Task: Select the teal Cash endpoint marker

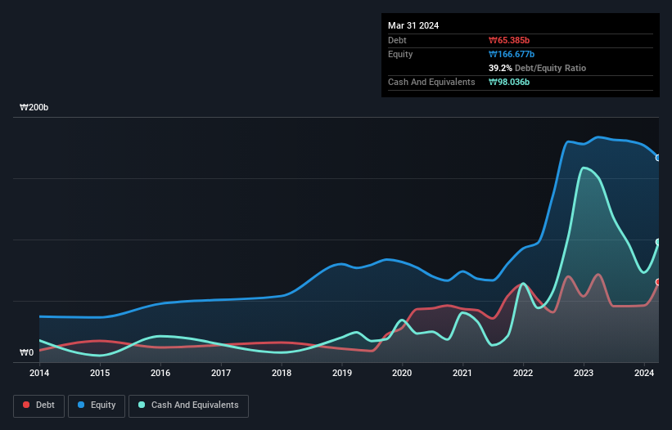Action: 658,242
